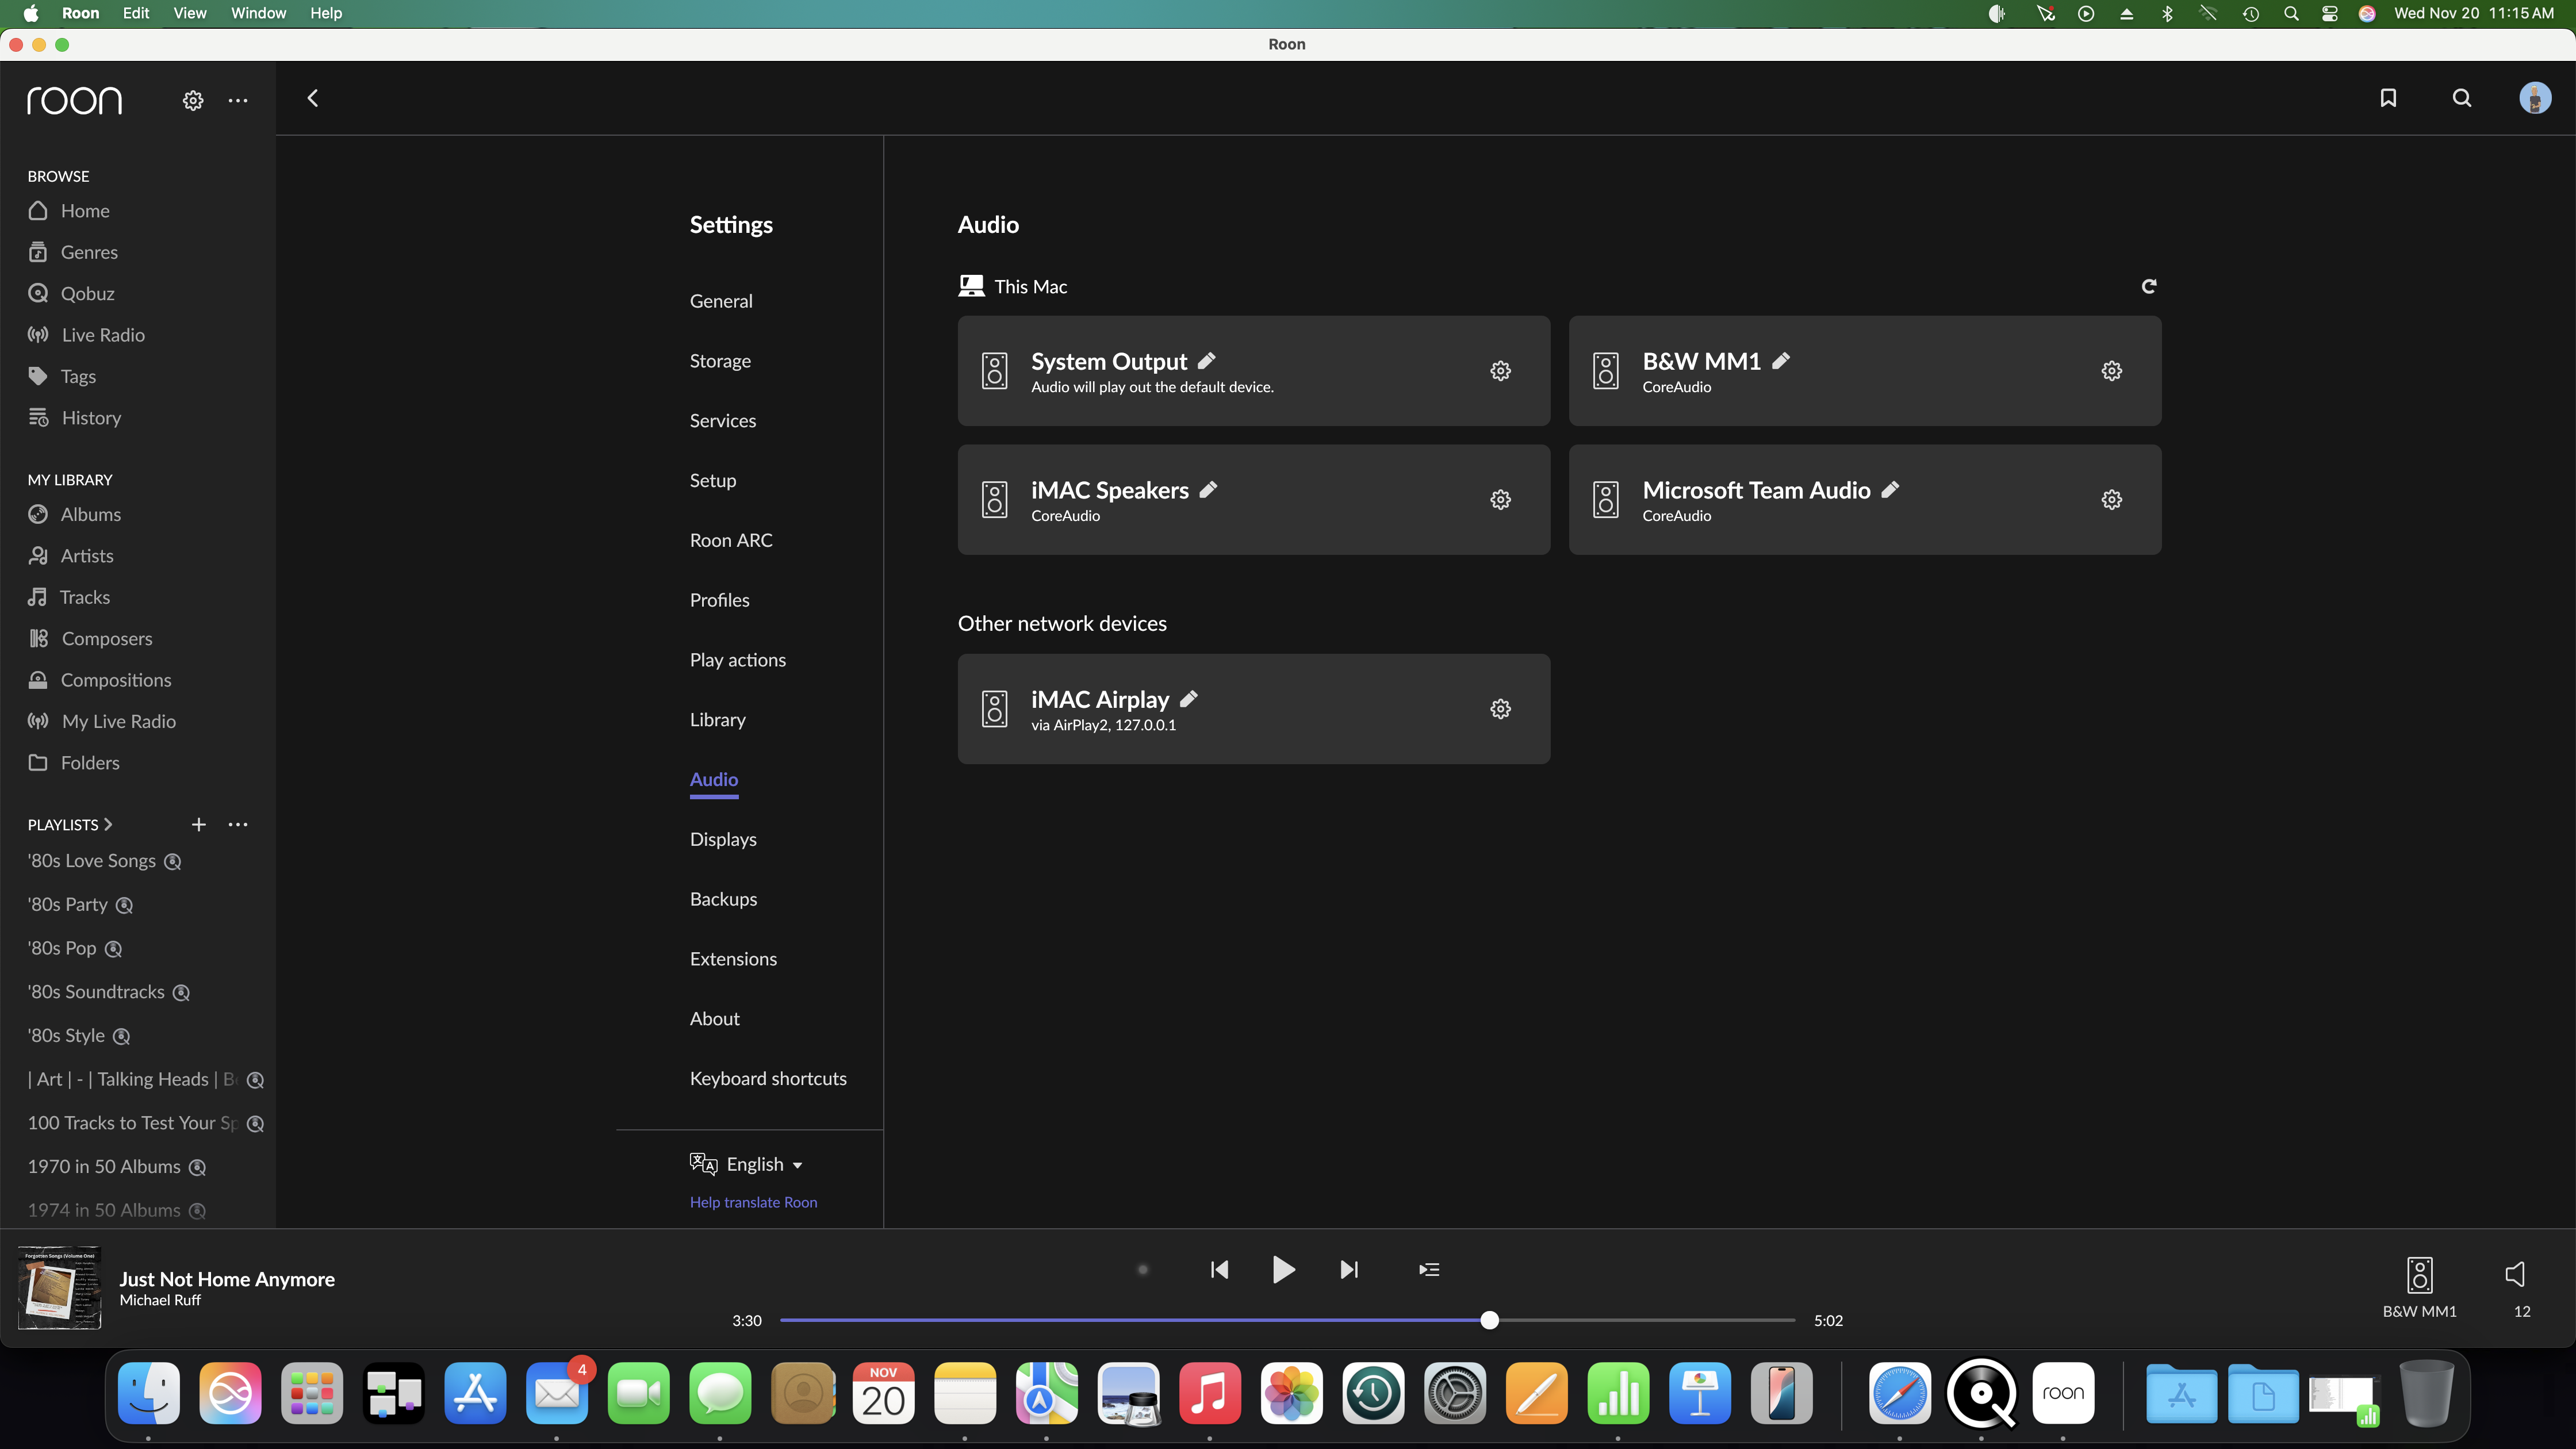This screenshot has width=2576, height=1449.
Task: Browse Qobuz in the sidebar
Action: click(x=71, y=293)
